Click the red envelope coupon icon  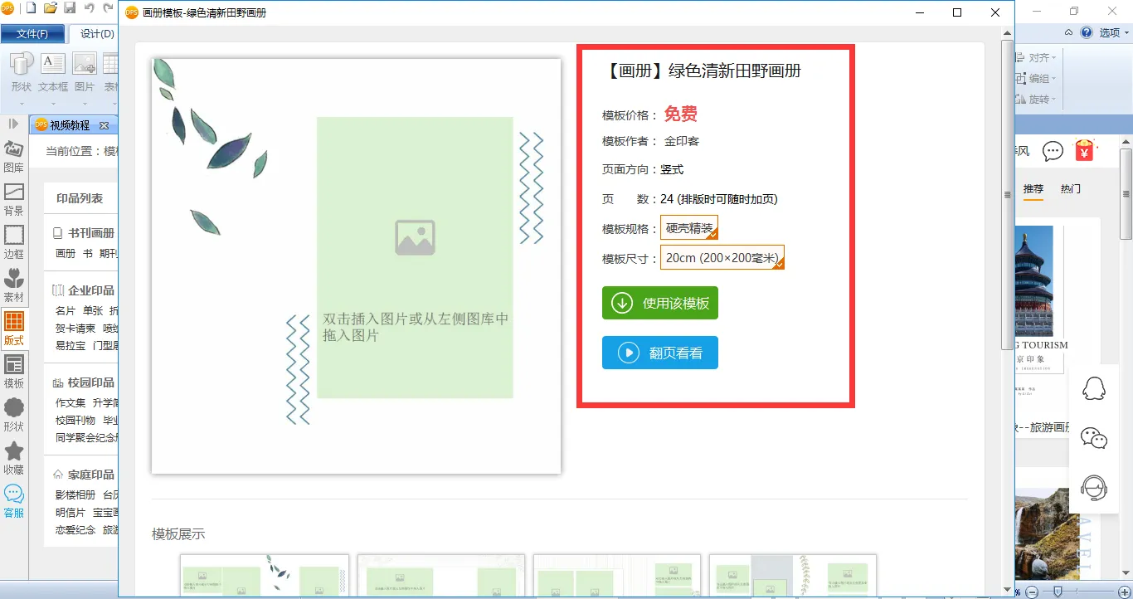pyautogui.click(x=1084, y=150)
